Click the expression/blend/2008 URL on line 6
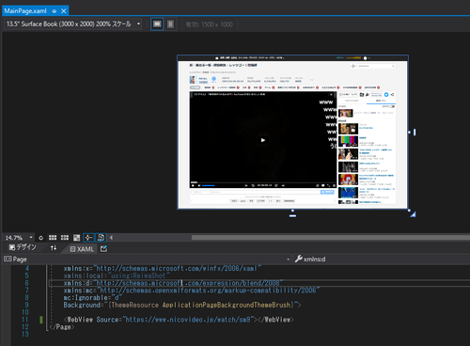Screen dimensions: 470x346 pyautogui.click(x=188, y=283)
